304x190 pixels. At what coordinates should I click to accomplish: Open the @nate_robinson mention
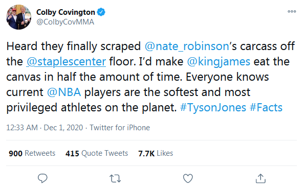click(x=187, y=46)
